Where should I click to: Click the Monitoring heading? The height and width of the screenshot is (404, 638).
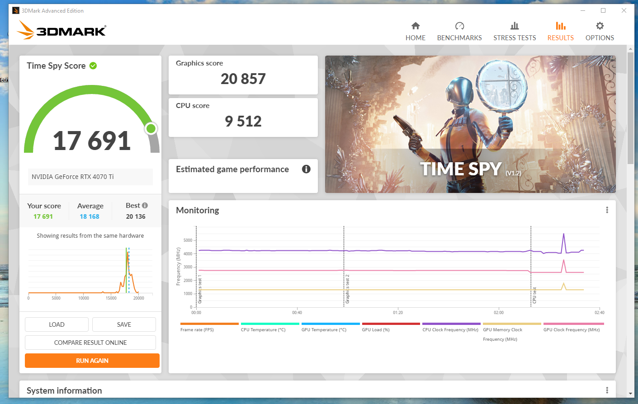(198, 210)
